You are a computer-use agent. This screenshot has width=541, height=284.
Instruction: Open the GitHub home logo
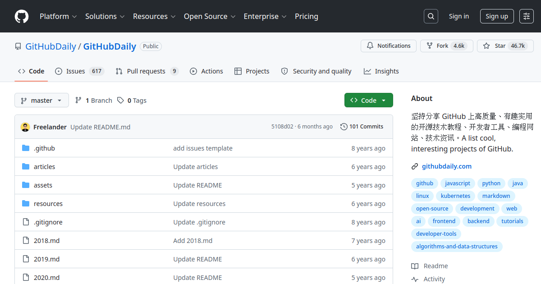(22, 16)
